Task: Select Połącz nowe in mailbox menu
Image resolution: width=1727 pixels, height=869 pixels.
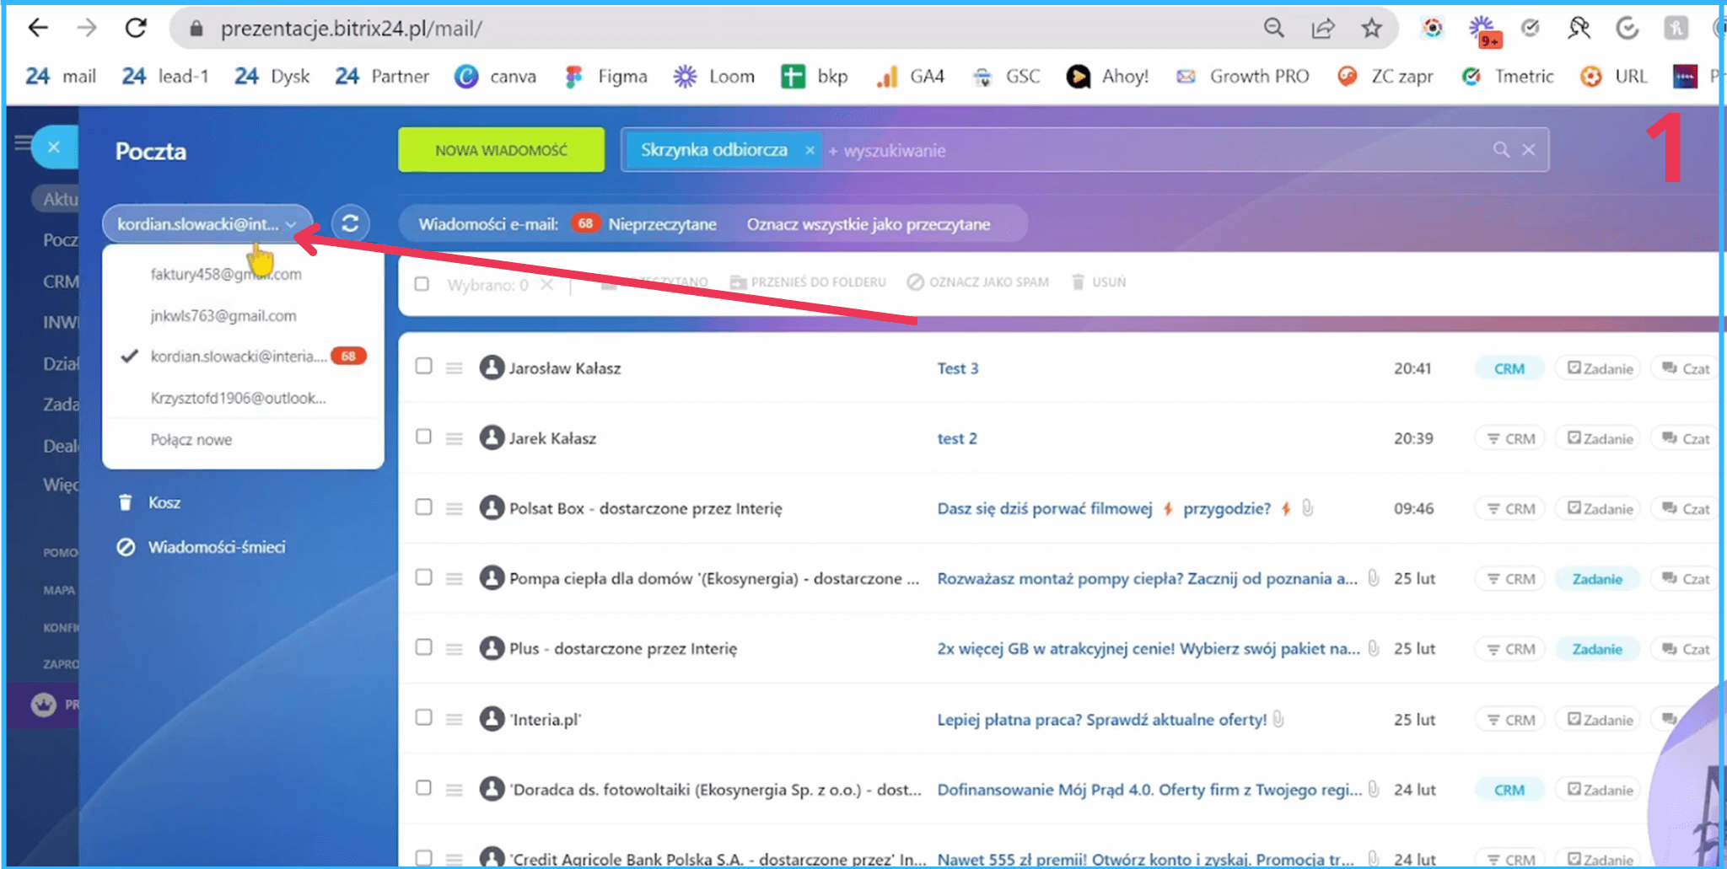Action: pos(191,439)
